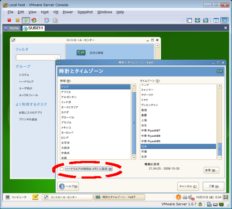Select 日本 in the time zone list
This screenshot has width=232, height=209.
tap(178, 146)
